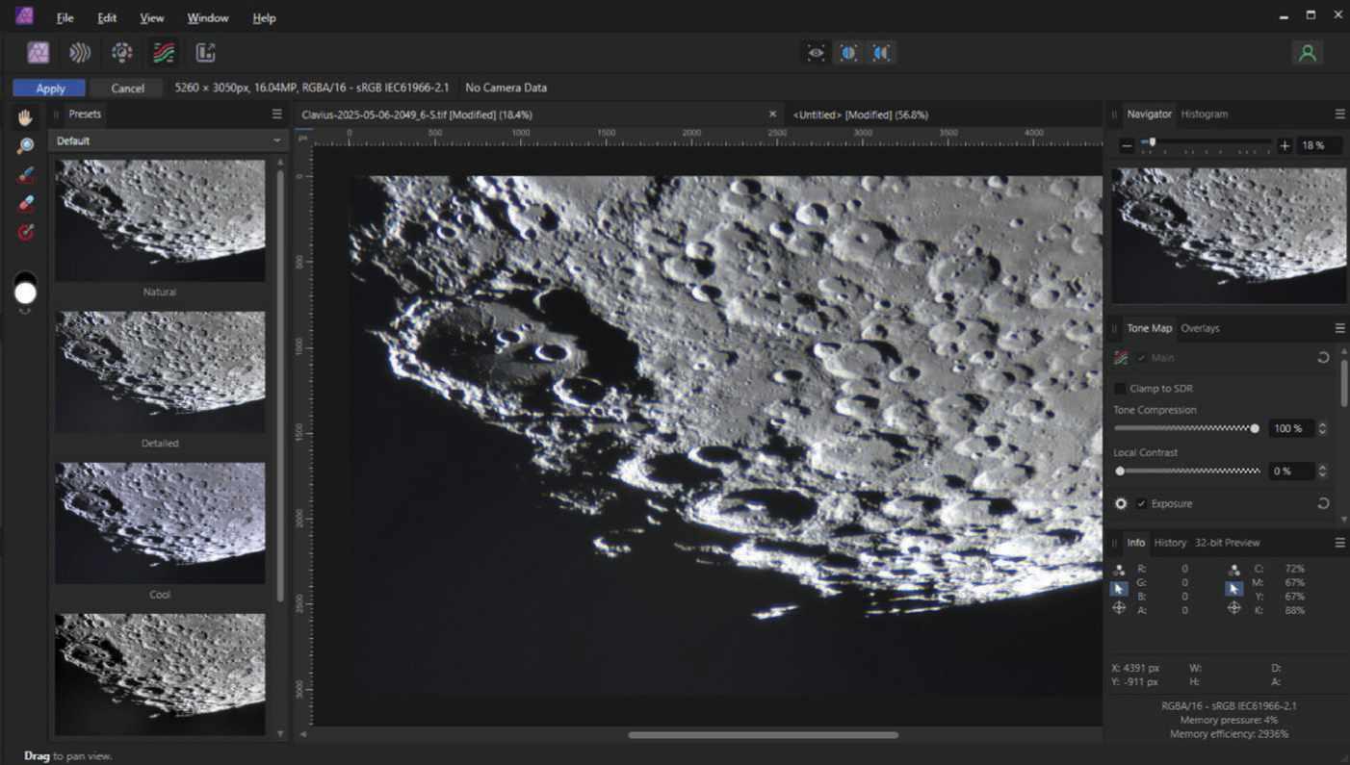The height and width of the screenshot is (765, 1350).
Task: Enable the Clamp to SDR checkbox
Action: pyautogui.click(x=1120, y=389)
